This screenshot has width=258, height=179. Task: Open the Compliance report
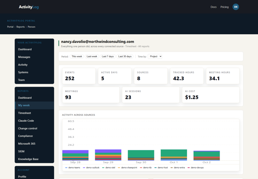pos(34,136)
